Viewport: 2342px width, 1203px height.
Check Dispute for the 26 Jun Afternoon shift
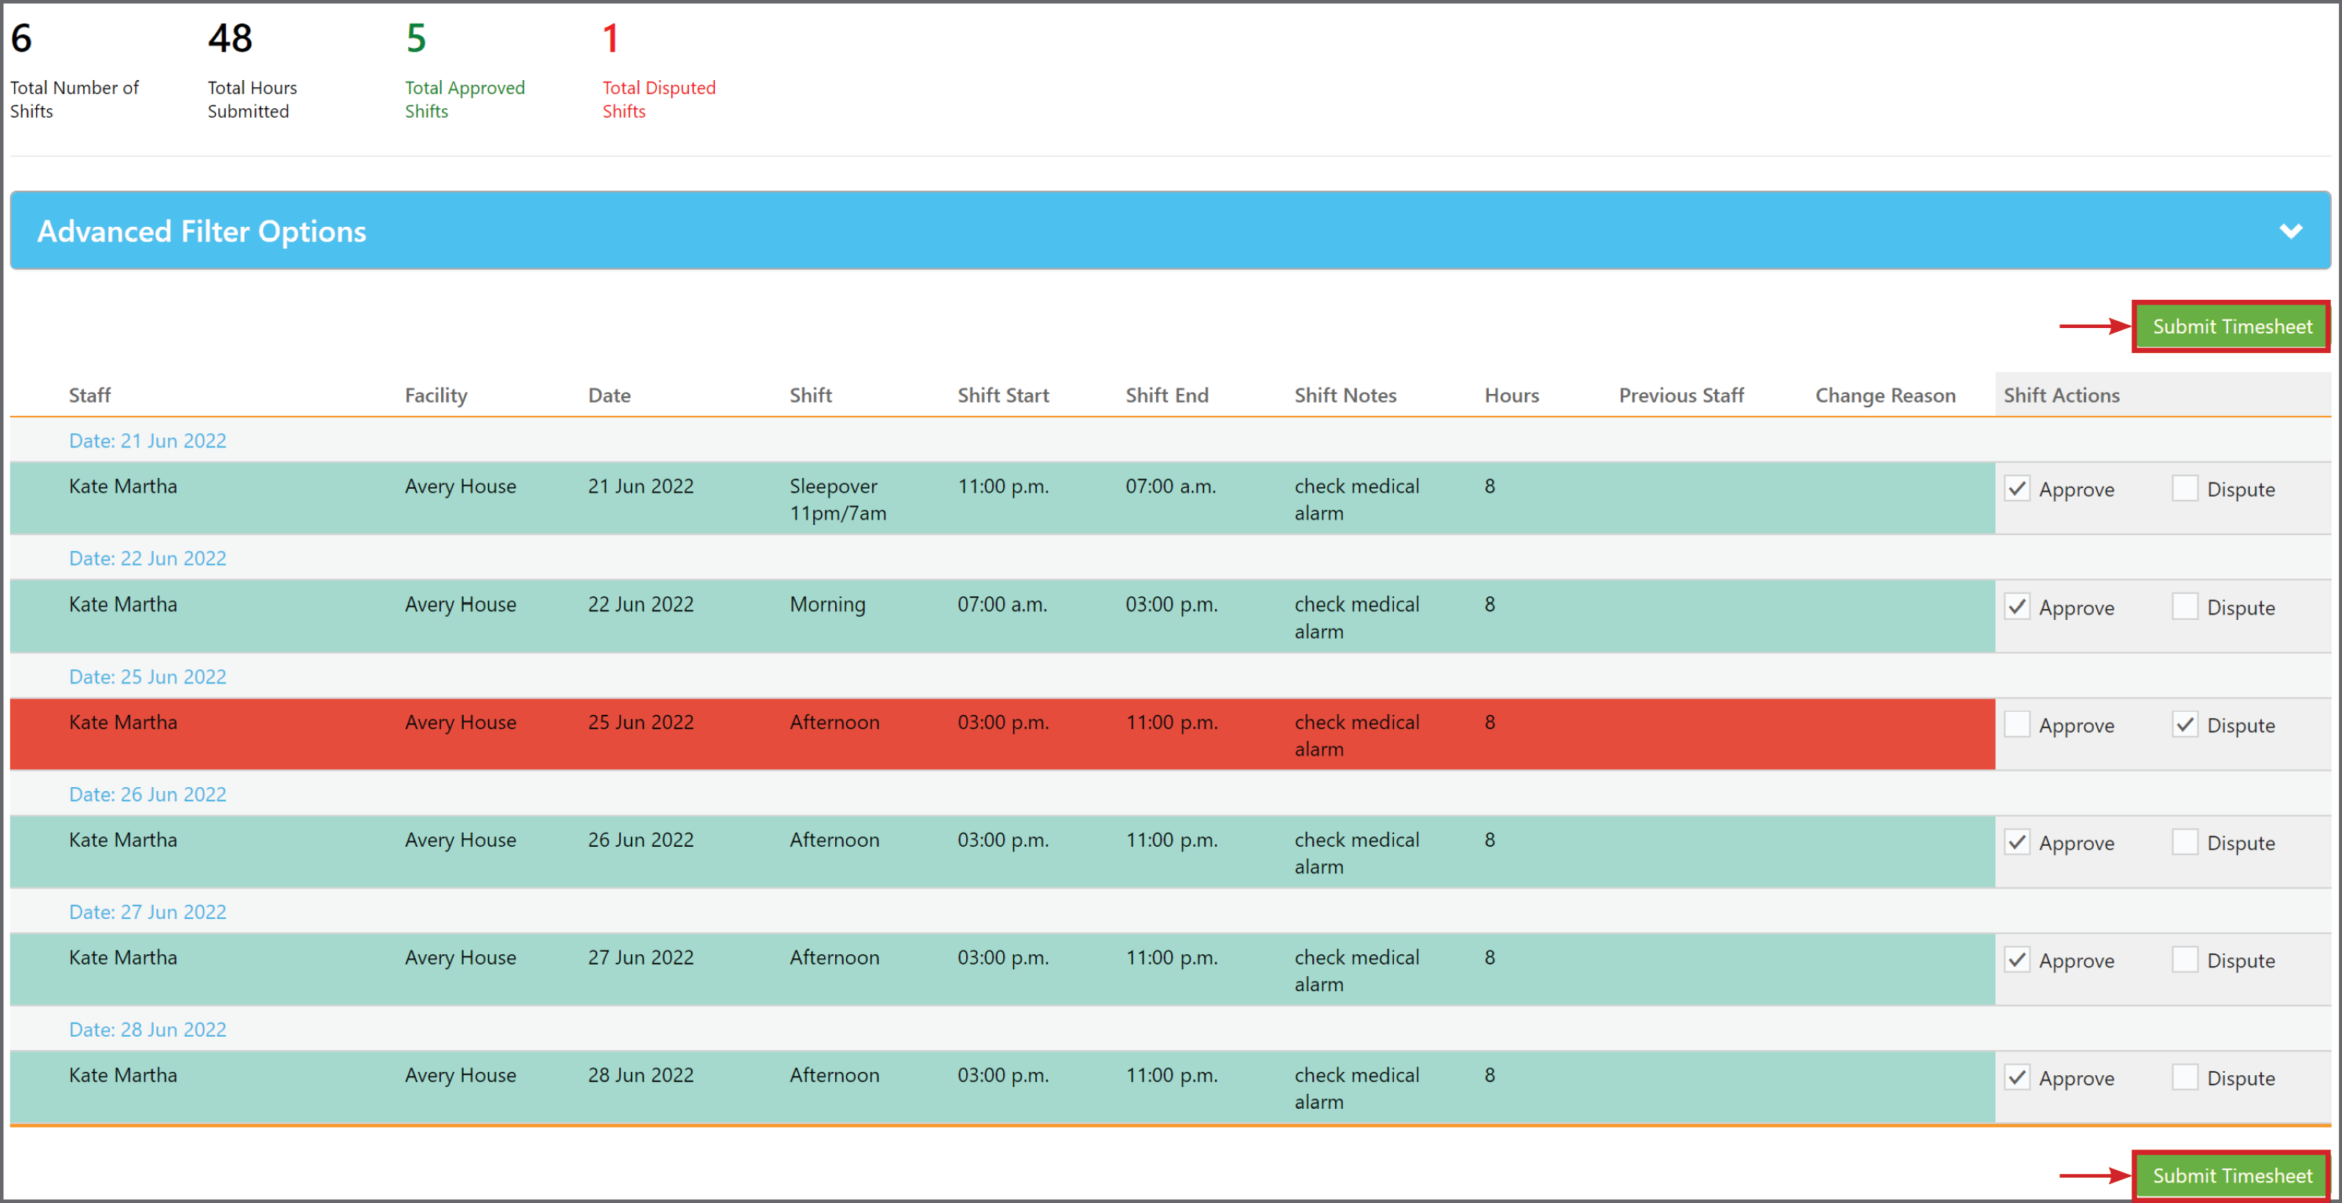[x=2186, y=842]
